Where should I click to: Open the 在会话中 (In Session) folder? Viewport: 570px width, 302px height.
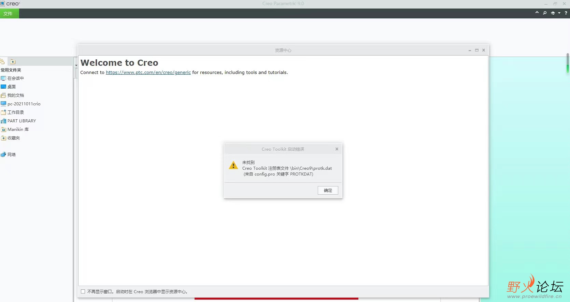pos(12,78)
